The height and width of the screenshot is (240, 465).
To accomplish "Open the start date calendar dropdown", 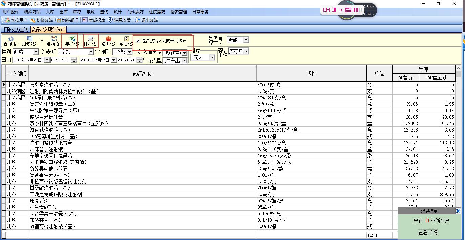I will [47, 60].
